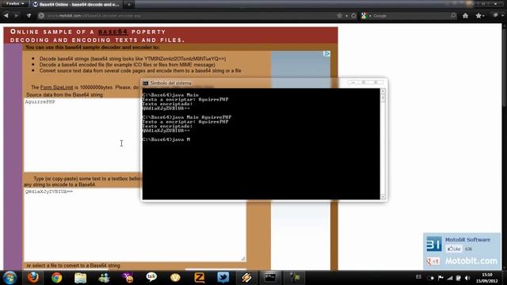This screenshot has width=507, height=285.
Task: Open Windows Live Messenger taskbar icon
Action: 104,278
